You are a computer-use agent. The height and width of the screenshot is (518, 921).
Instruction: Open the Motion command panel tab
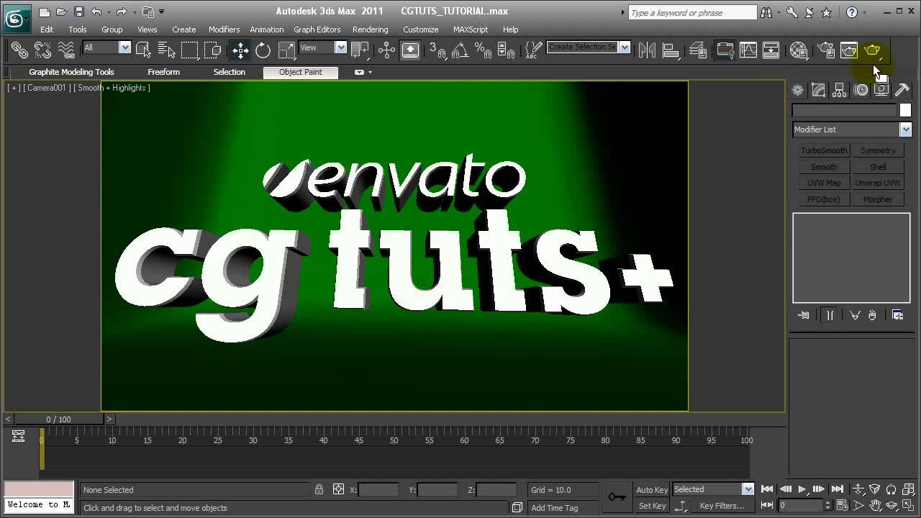pos(861,90)
